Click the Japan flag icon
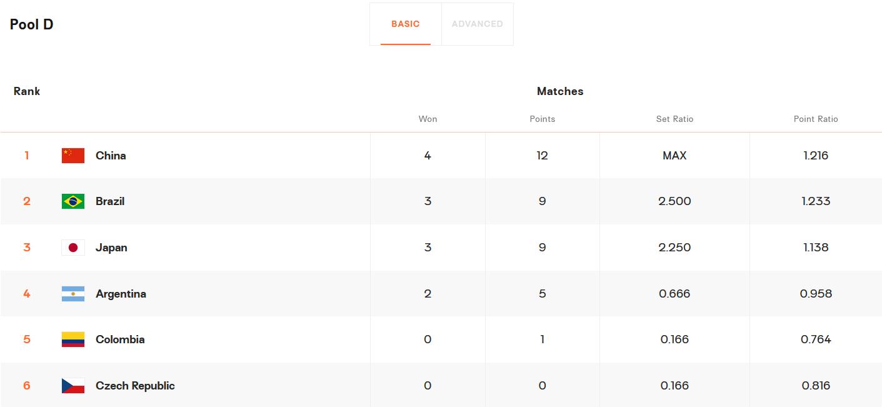 (73, 248)
